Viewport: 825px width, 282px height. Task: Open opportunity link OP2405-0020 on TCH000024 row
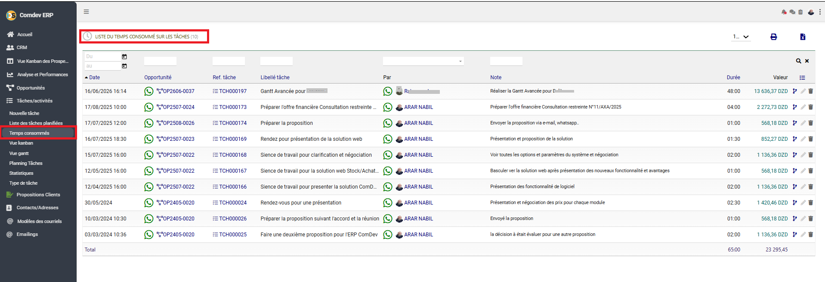(178, 203)
